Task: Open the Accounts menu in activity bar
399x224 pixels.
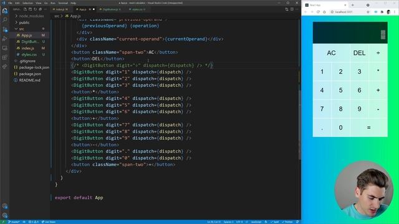Action: 5,206
